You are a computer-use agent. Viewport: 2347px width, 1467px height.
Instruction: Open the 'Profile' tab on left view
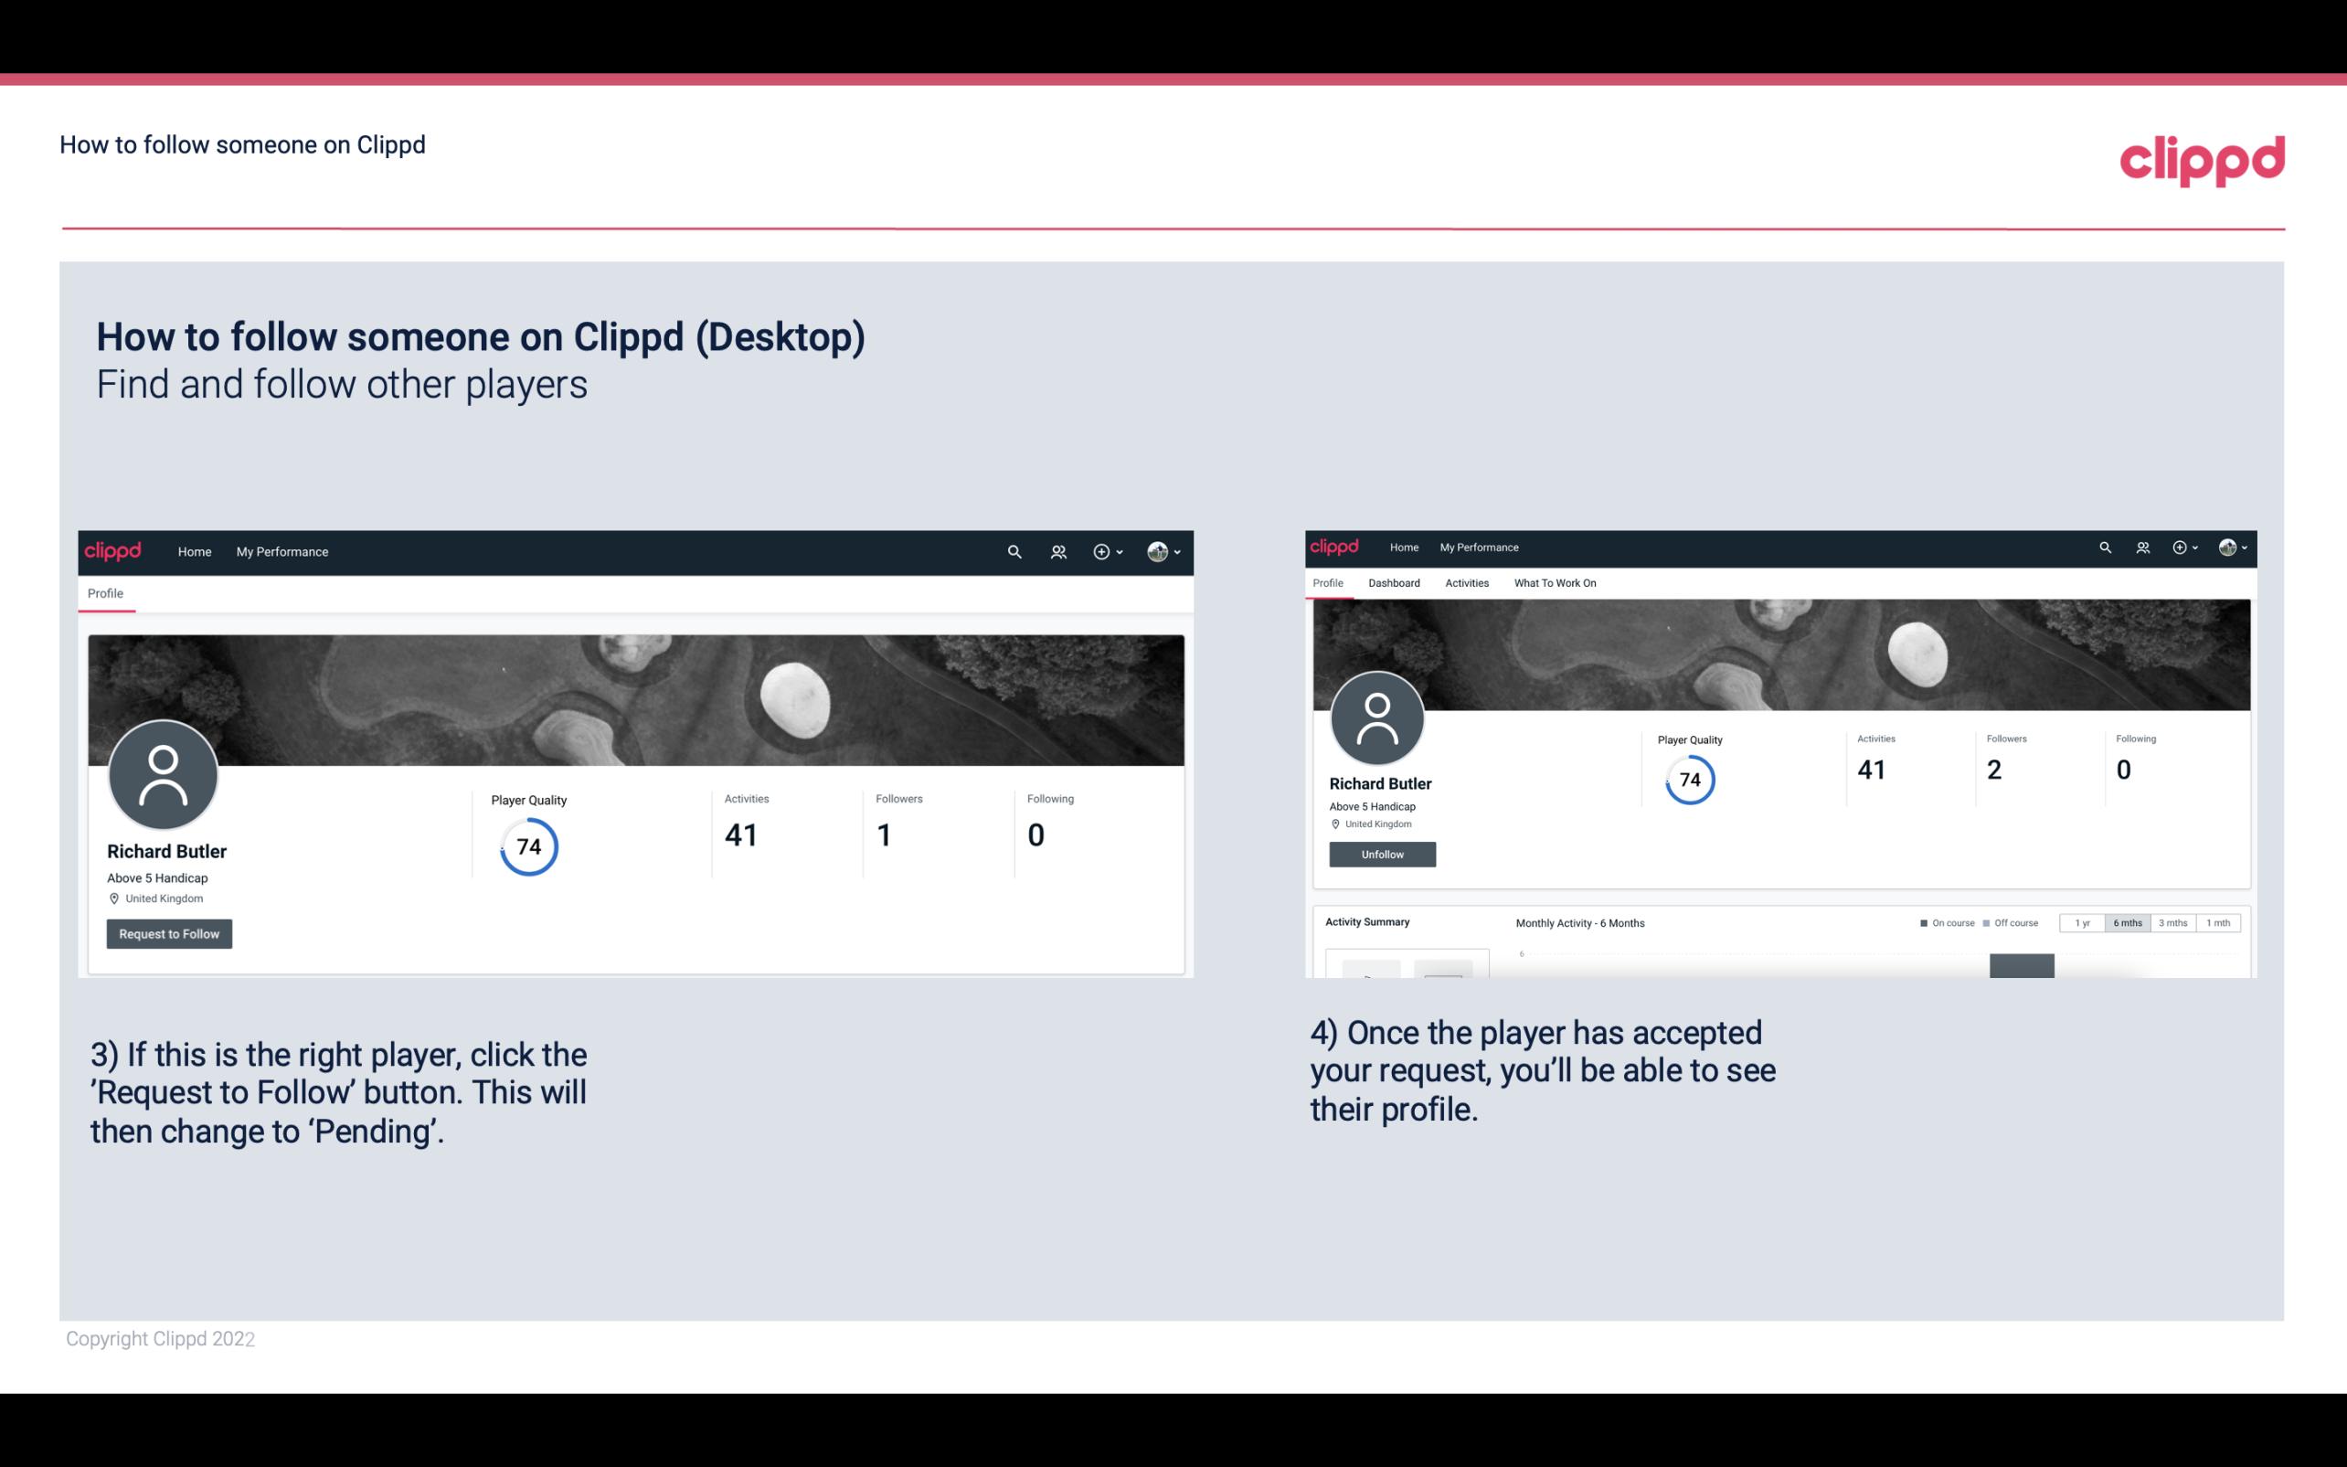coord(103,593)
